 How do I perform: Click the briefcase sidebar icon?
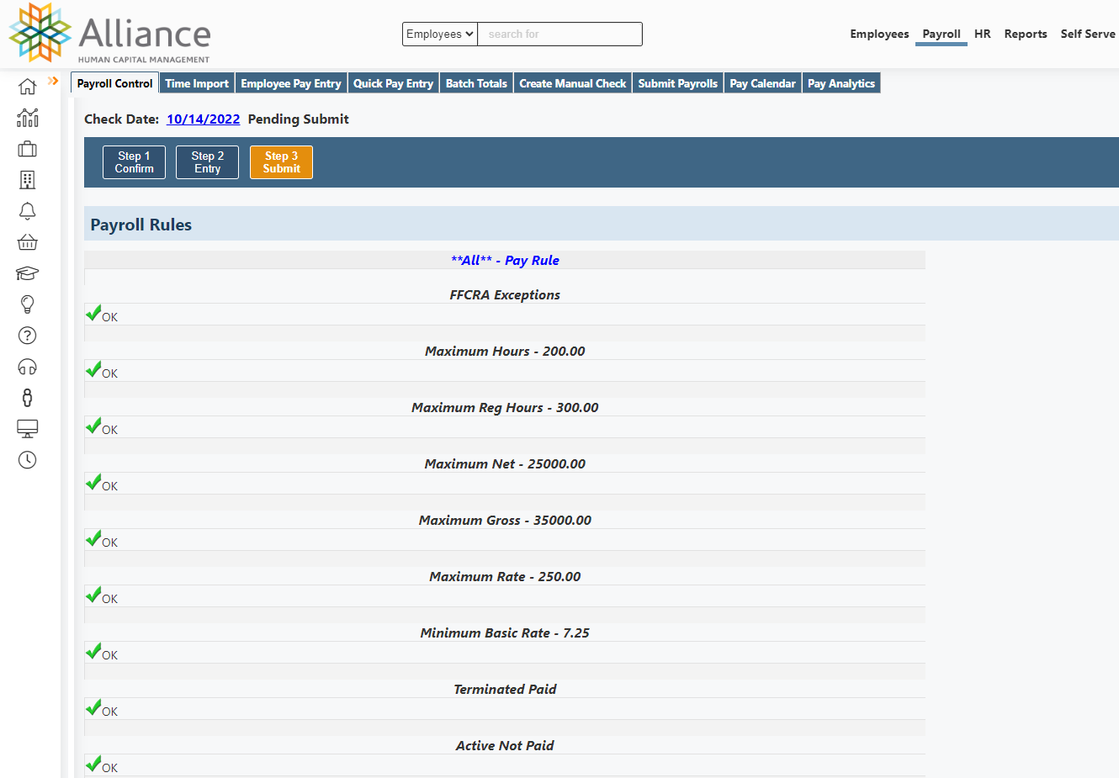tap(28, 149)
